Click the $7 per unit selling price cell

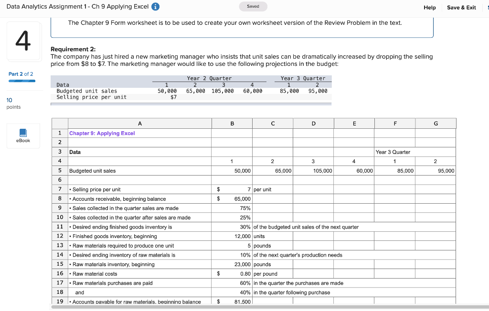pos(232,189)
